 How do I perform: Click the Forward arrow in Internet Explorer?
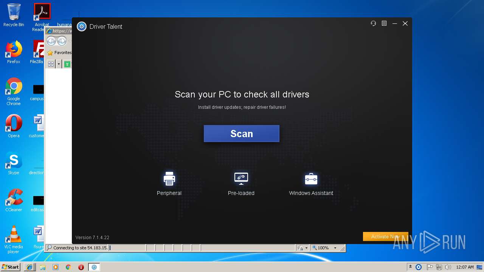click(62, 41)
